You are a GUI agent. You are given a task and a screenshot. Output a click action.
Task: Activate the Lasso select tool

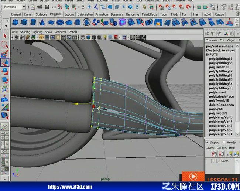pos(5,45)
